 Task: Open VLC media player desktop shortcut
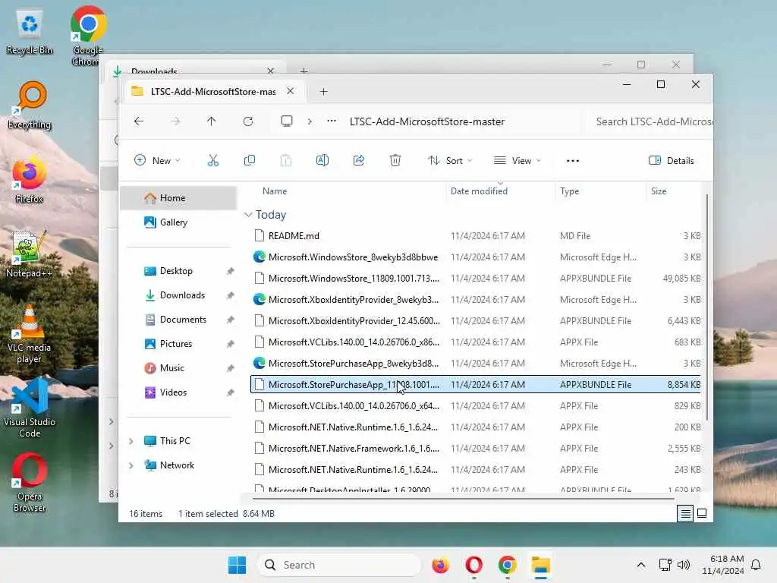point(30,334)
